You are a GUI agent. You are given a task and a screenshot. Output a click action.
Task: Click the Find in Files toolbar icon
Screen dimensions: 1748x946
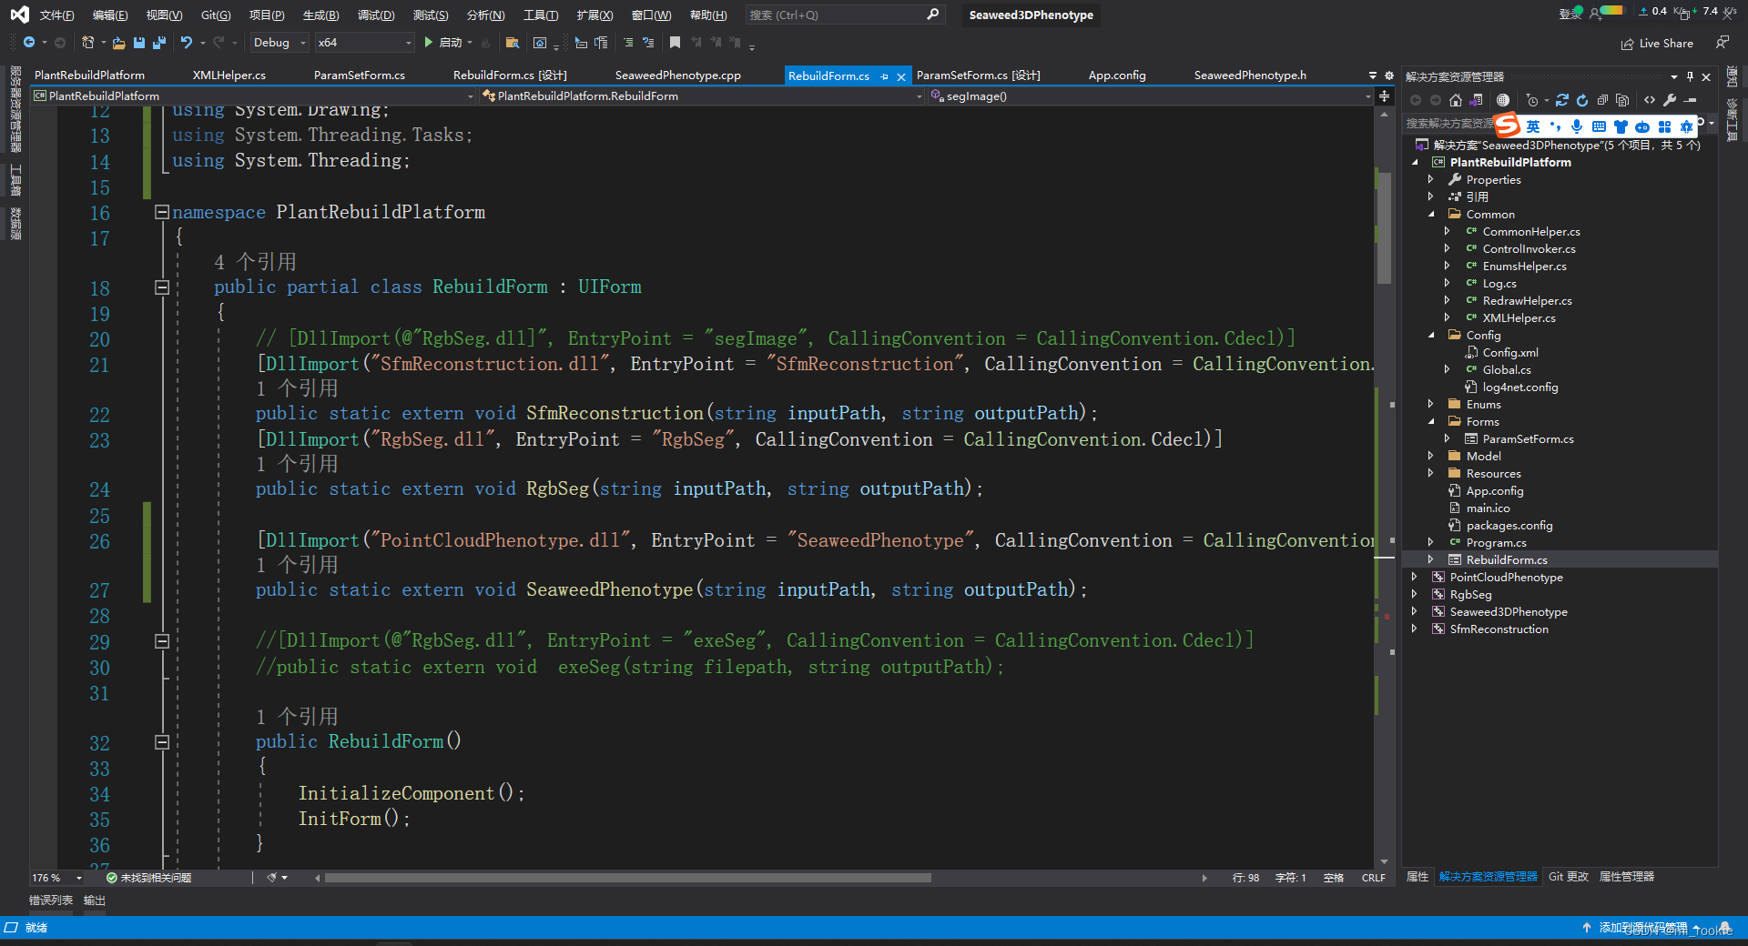513,43
